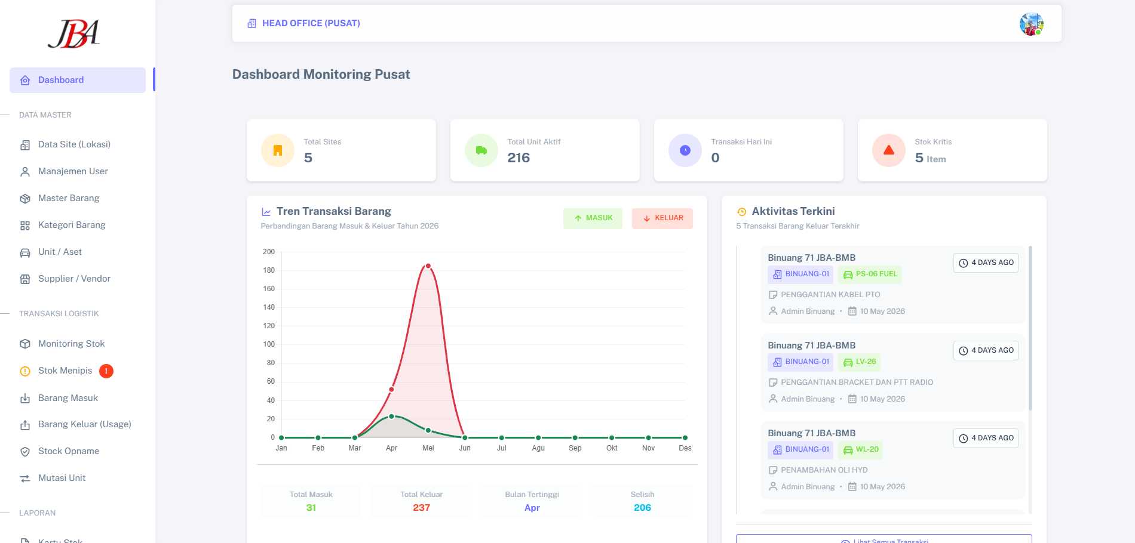Screen dimensions: 1135x543
Task: Click HEAD OFFICE (PUSAT) header label
Action: (x=311, y=23)
